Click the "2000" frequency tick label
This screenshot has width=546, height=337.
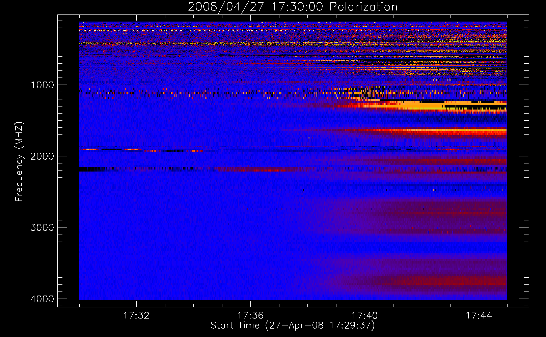(42, 156)
